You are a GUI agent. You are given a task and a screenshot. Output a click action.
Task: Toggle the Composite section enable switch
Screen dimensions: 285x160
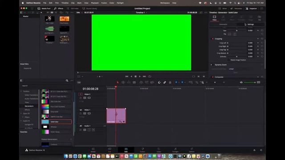pyautogui.click(x=212, y=77)
